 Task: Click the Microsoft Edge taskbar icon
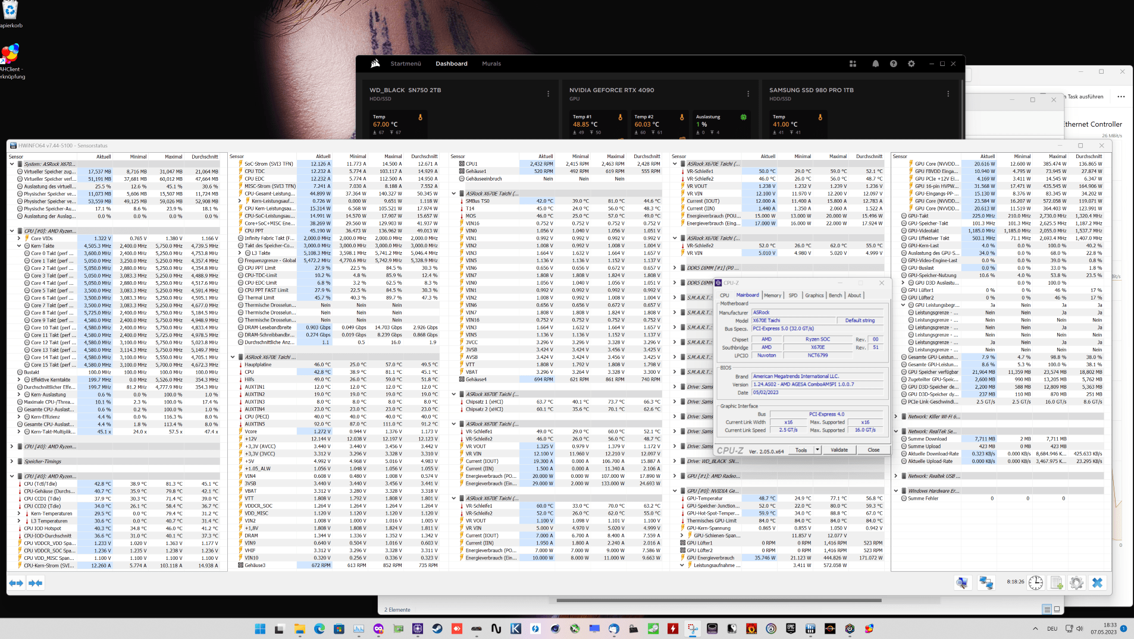coord(319,628)
